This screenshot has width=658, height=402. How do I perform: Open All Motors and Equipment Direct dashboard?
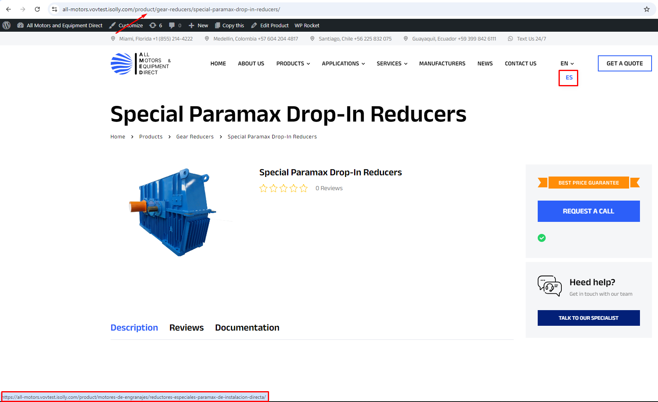(x=60, y=25)
